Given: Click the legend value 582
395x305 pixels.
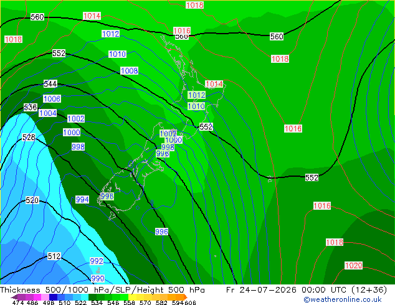Looking at the screenshot, I should [161, 303].
